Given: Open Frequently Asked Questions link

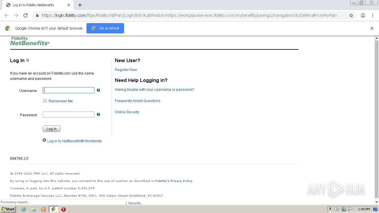Looking at the screenshot, I should coord(138,101).
